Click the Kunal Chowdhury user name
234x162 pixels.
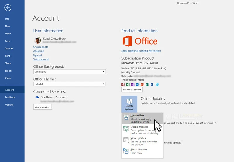[x=54, y=39]
